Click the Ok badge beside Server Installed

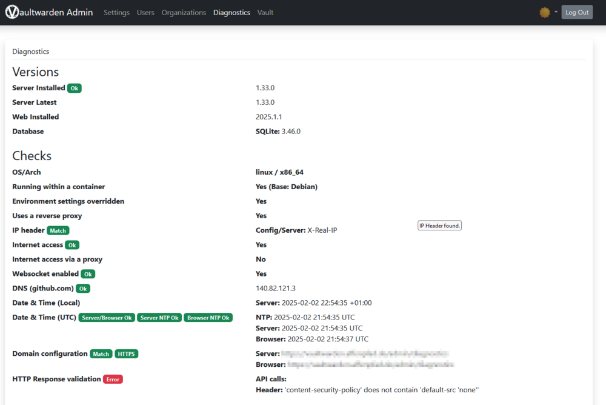(x=74, y=88)
